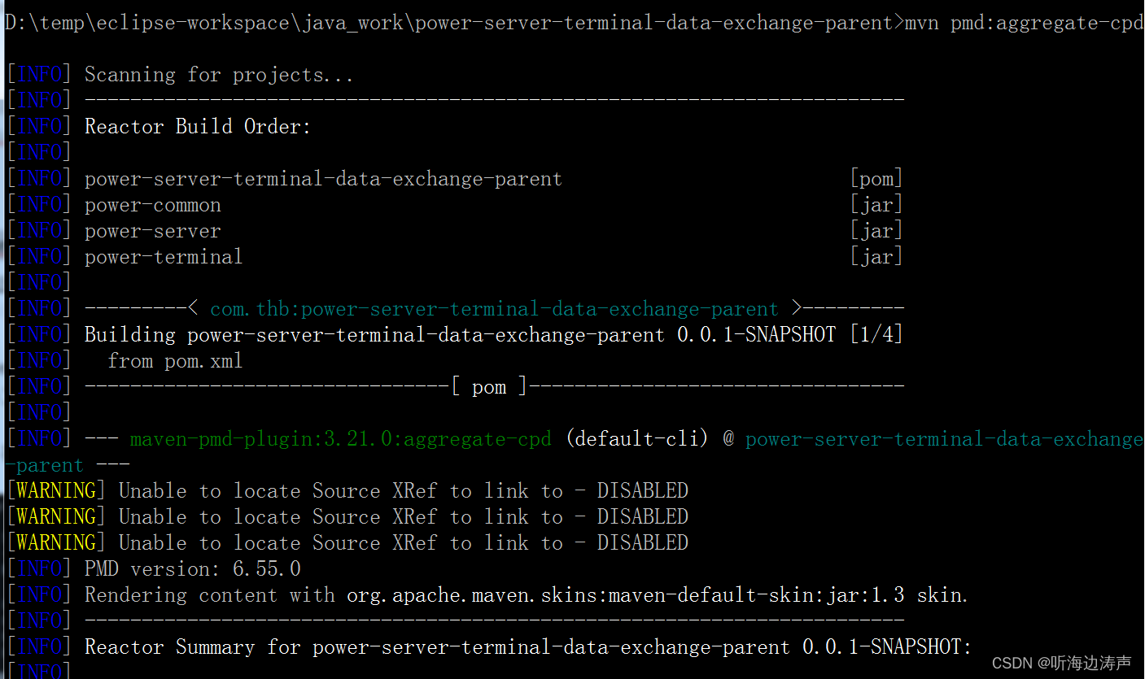Select the 'PMD version: 6.55.0' text
1145x679 pixels.
coord(193,569)
